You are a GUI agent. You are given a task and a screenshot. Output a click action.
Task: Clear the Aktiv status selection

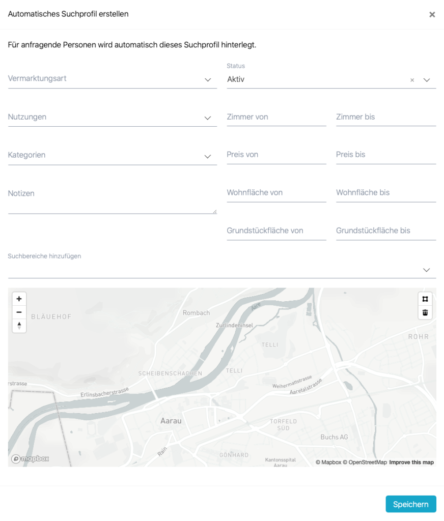pyautogui.click(x=412, y=80)
